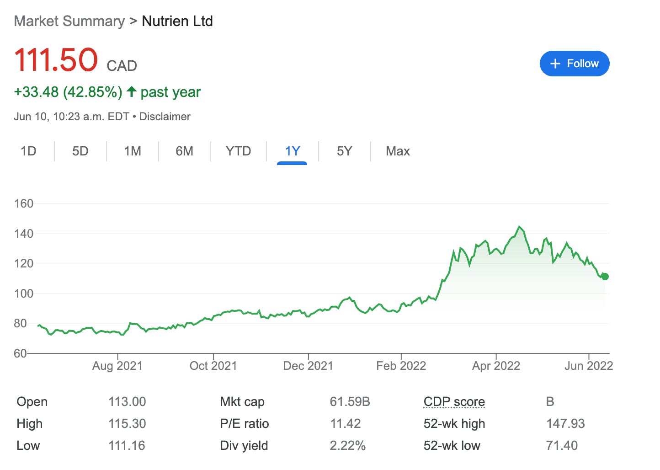
Task: Open the Max time range tab
Action: click(397, 151)
